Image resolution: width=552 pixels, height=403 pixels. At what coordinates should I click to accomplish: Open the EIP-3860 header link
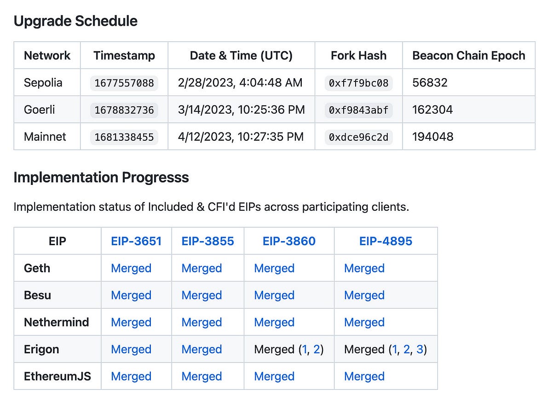point(289,241)
